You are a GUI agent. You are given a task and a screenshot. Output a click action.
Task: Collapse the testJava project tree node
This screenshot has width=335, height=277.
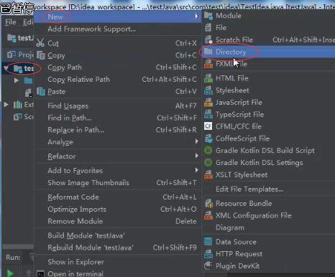6,69
